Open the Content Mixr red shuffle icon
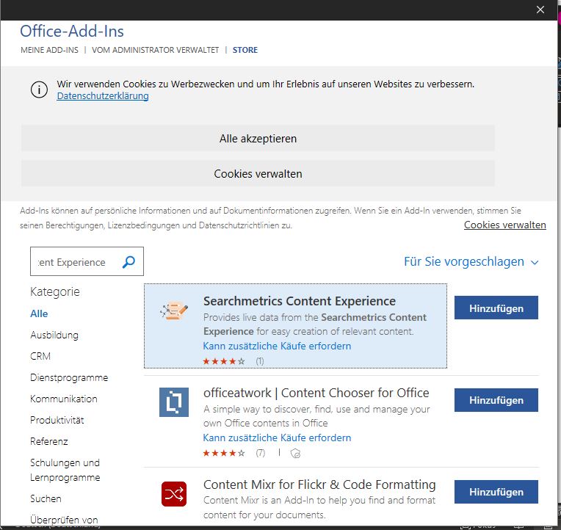This screenshot has width=561, height=530. click(x=174, y=494)
